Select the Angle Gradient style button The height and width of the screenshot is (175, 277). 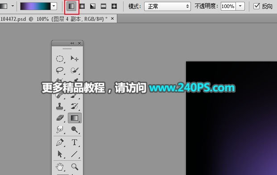pyautogui.click(x=93, y=7)
